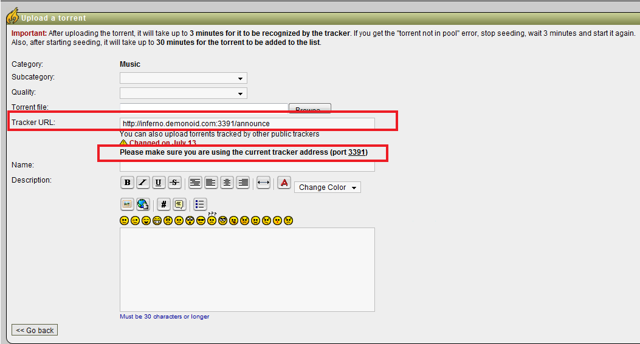Open the Subcategory dropdown

tap(183, 78)
